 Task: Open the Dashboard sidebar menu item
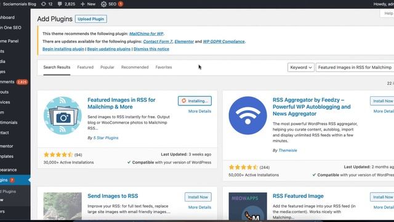[7, 17]
